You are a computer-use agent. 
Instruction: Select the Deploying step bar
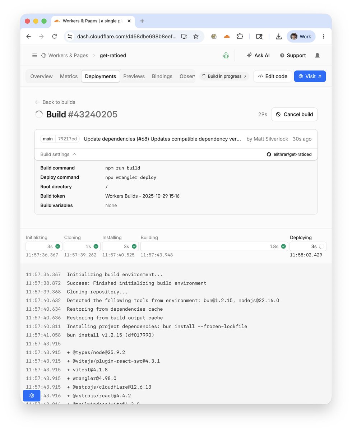[308, 246]
